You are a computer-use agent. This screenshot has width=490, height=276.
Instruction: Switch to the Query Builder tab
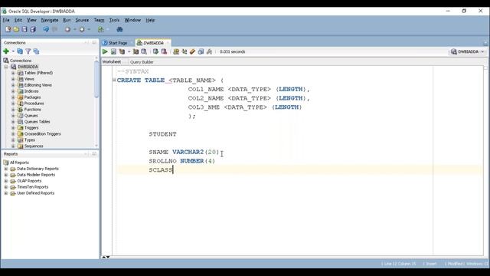(142, 62)
